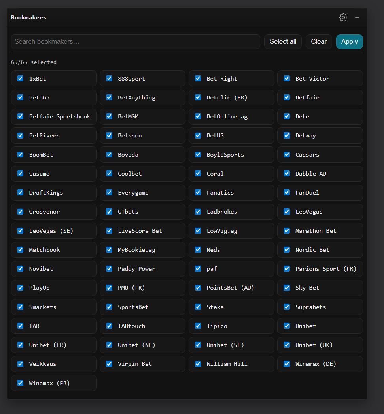The width and height of the screenshot is (384, 414).
Task: Toggle the Unibet (NL) checkbox
Action: 109,345
